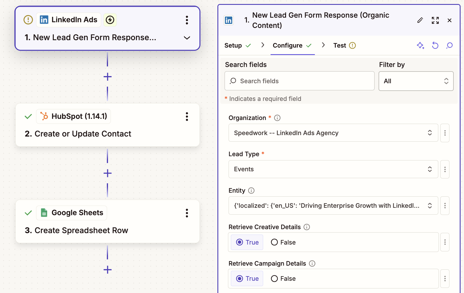Open options menu for the Entity field
The width and height of the screenshot is (464, 293).
point(445,205)
